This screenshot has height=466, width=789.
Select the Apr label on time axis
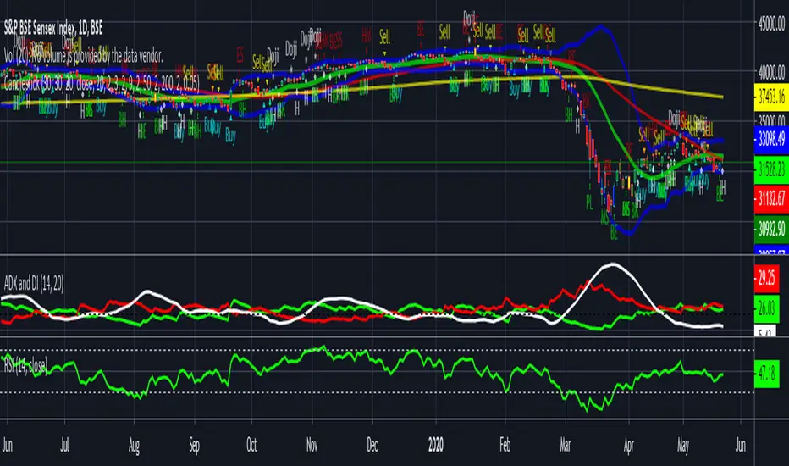[628, 446]
